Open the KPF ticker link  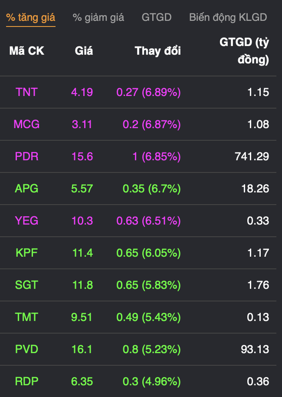point(27,253)
